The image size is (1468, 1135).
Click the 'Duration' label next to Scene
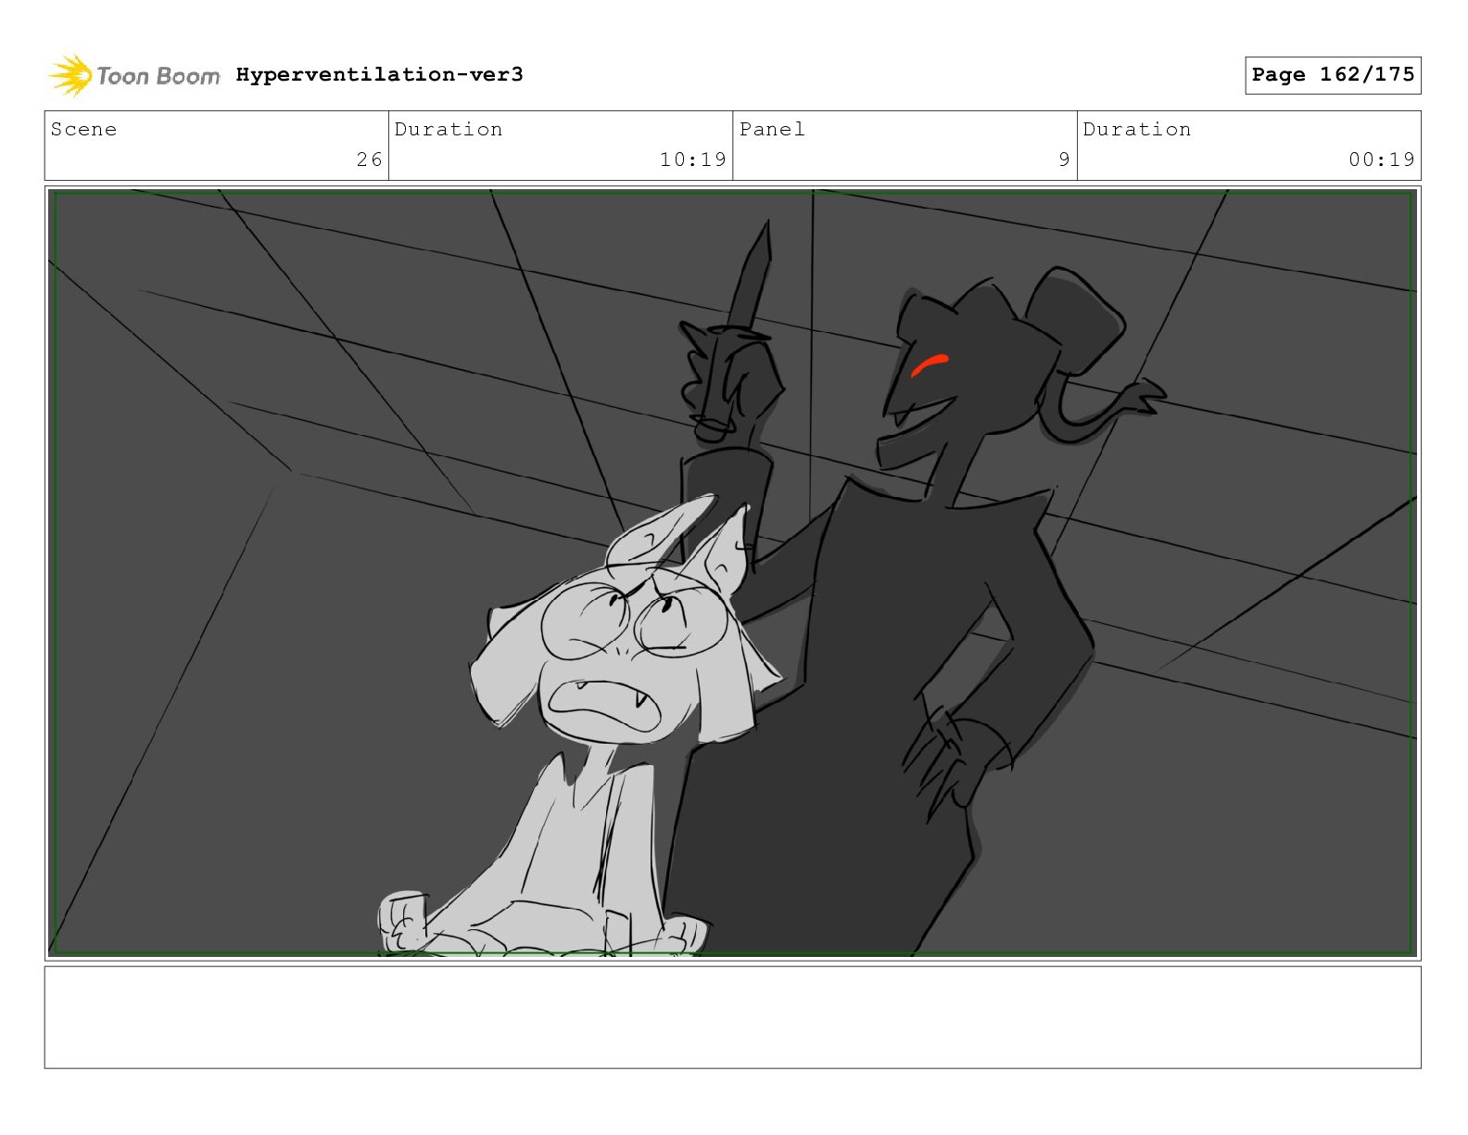click(x=449, y=129)
